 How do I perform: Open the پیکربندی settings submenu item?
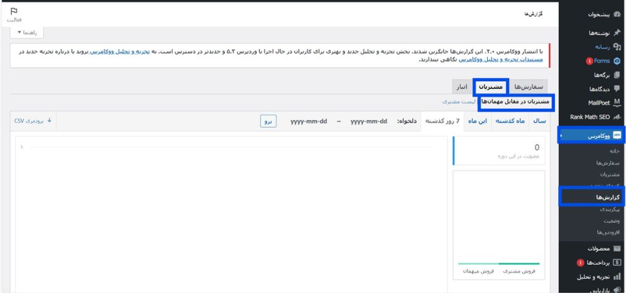tap(609, 209)
